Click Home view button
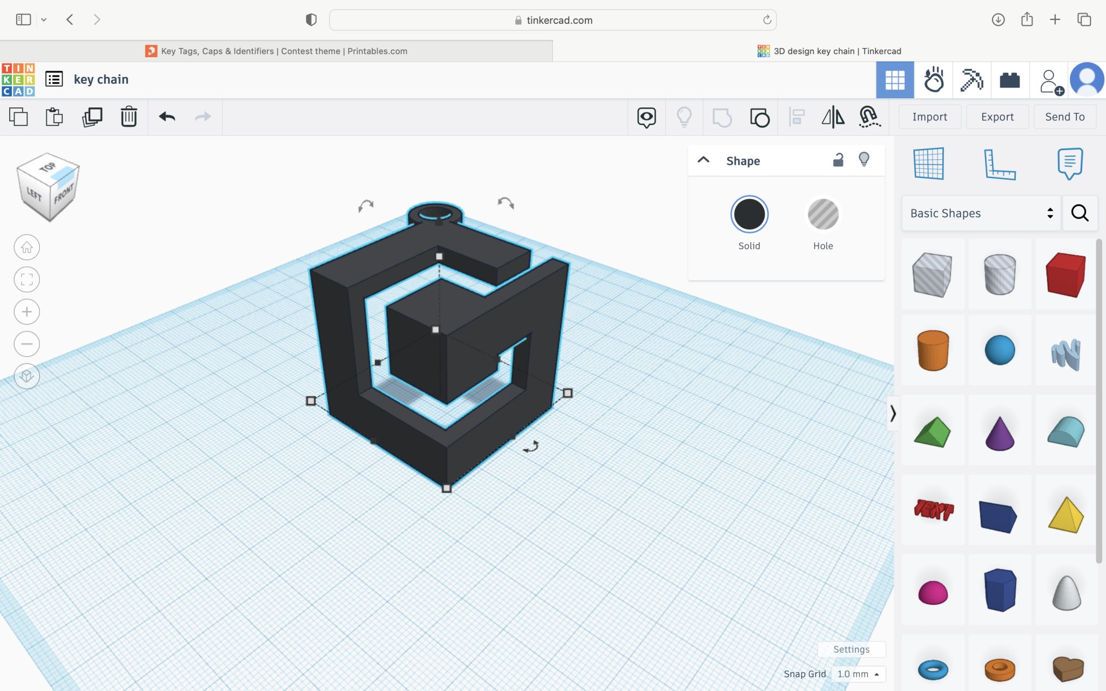The width and height of the screenshot is (1106, 691). [x=26, y=247]
